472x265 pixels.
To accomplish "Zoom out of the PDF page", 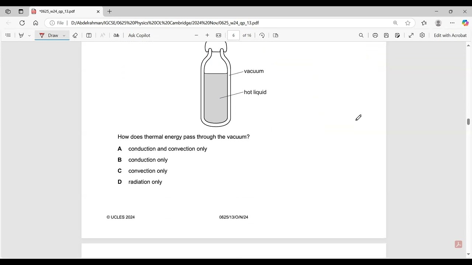I will [196, 35].
